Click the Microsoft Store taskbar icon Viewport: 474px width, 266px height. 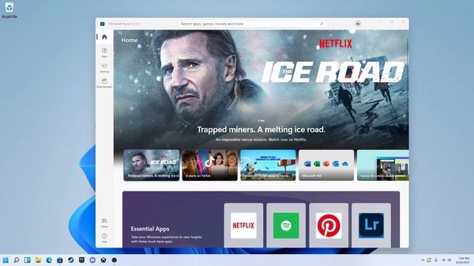click(x=60, y=260)
